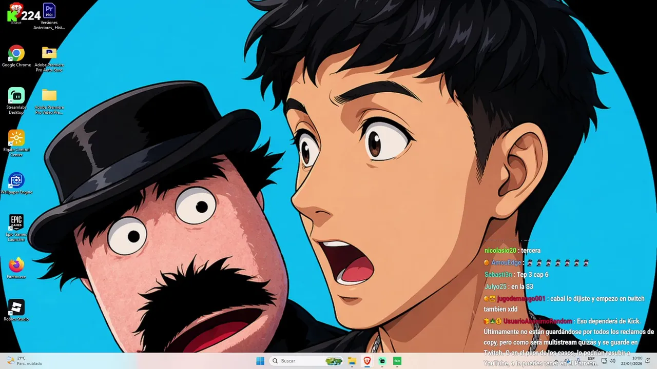Image resolution: width=657 pixels, height=369 pixels.
Task: Open the Adobe Premiere Pro Video Previews folder
Action: [x=49, y=101]
